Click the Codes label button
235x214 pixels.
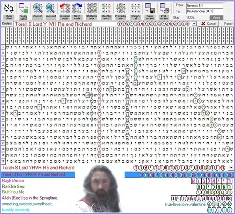(7, 24)
